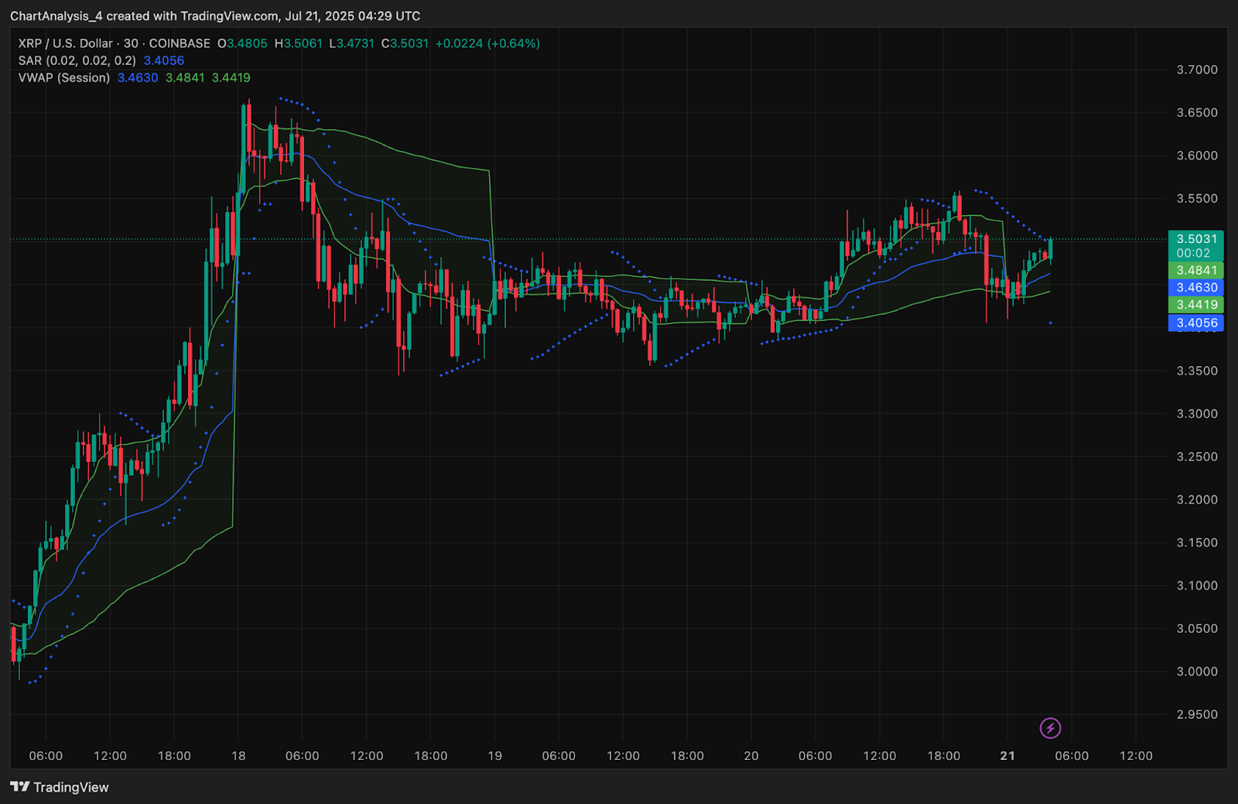
Task: Click the green 3.4419 lower band price tag
Action: pyautogui.click(x=1195, y=305)
